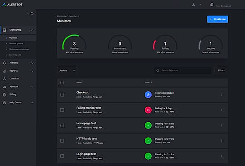Select the Login page test checkbox
The image size is (245, 166).
(x=62, y=156)
